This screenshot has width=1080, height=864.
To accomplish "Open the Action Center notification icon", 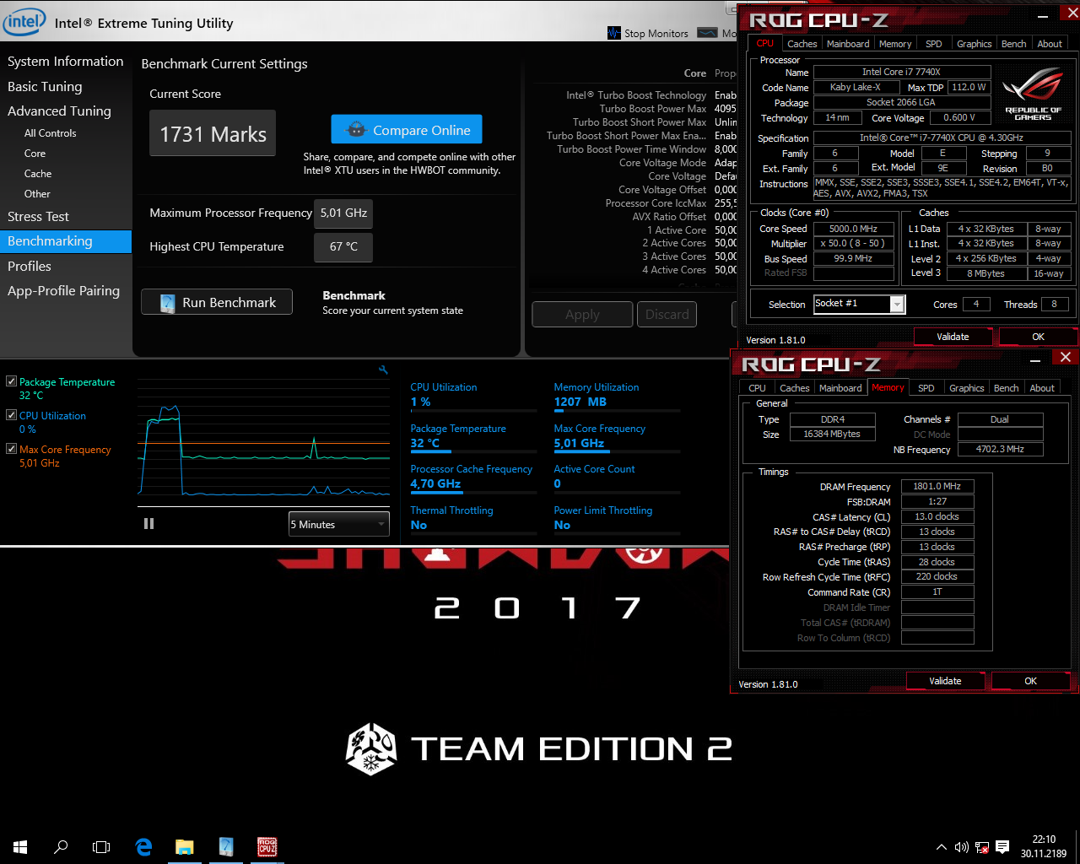I will 1002,847.
